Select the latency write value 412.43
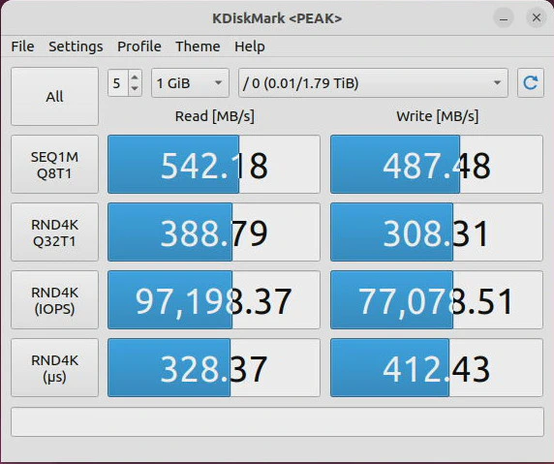The image size is (554, 464). 437,368
